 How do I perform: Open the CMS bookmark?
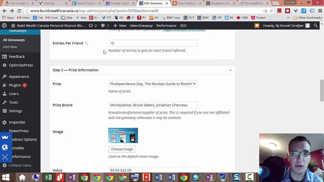click(x=242, y=18)
